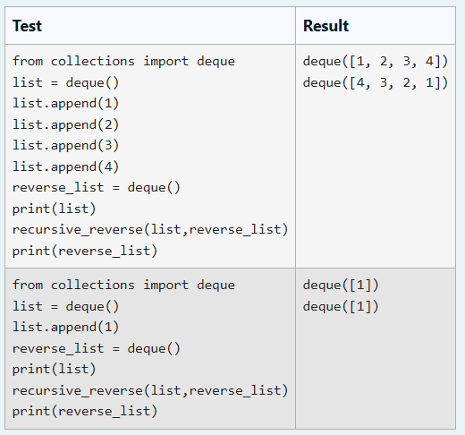Click the list.append(1) line in first test
Image resolution: width=465 pixels, height=435 pixels.
(x=66, y=104)
